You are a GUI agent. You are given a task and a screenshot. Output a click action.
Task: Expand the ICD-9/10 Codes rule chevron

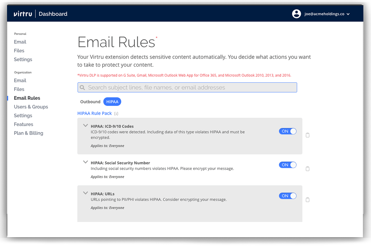85,125
